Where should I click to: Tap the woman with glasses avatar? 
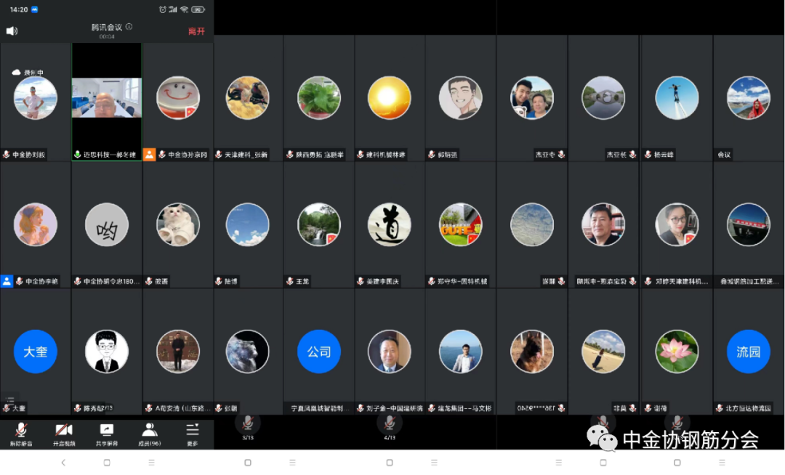[677, 224]
